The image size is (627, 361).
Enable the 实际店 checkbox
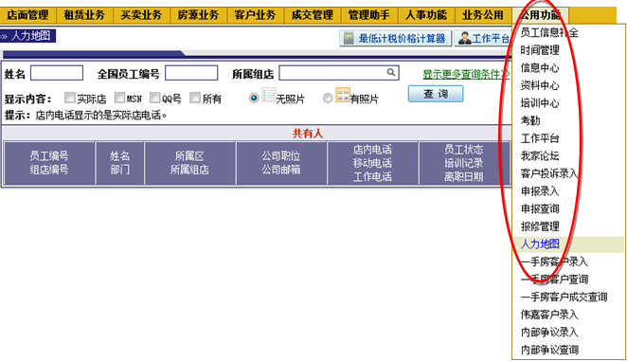pyautogui.click(x=70, y=98)
